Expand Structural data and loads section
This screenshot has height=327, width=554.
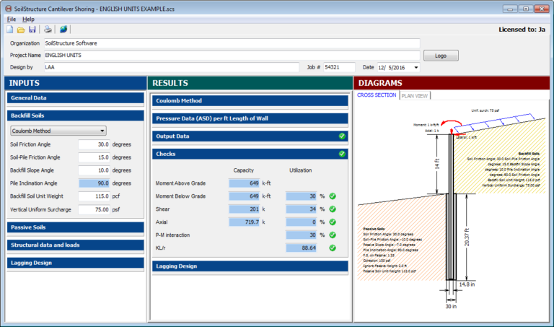75,245
